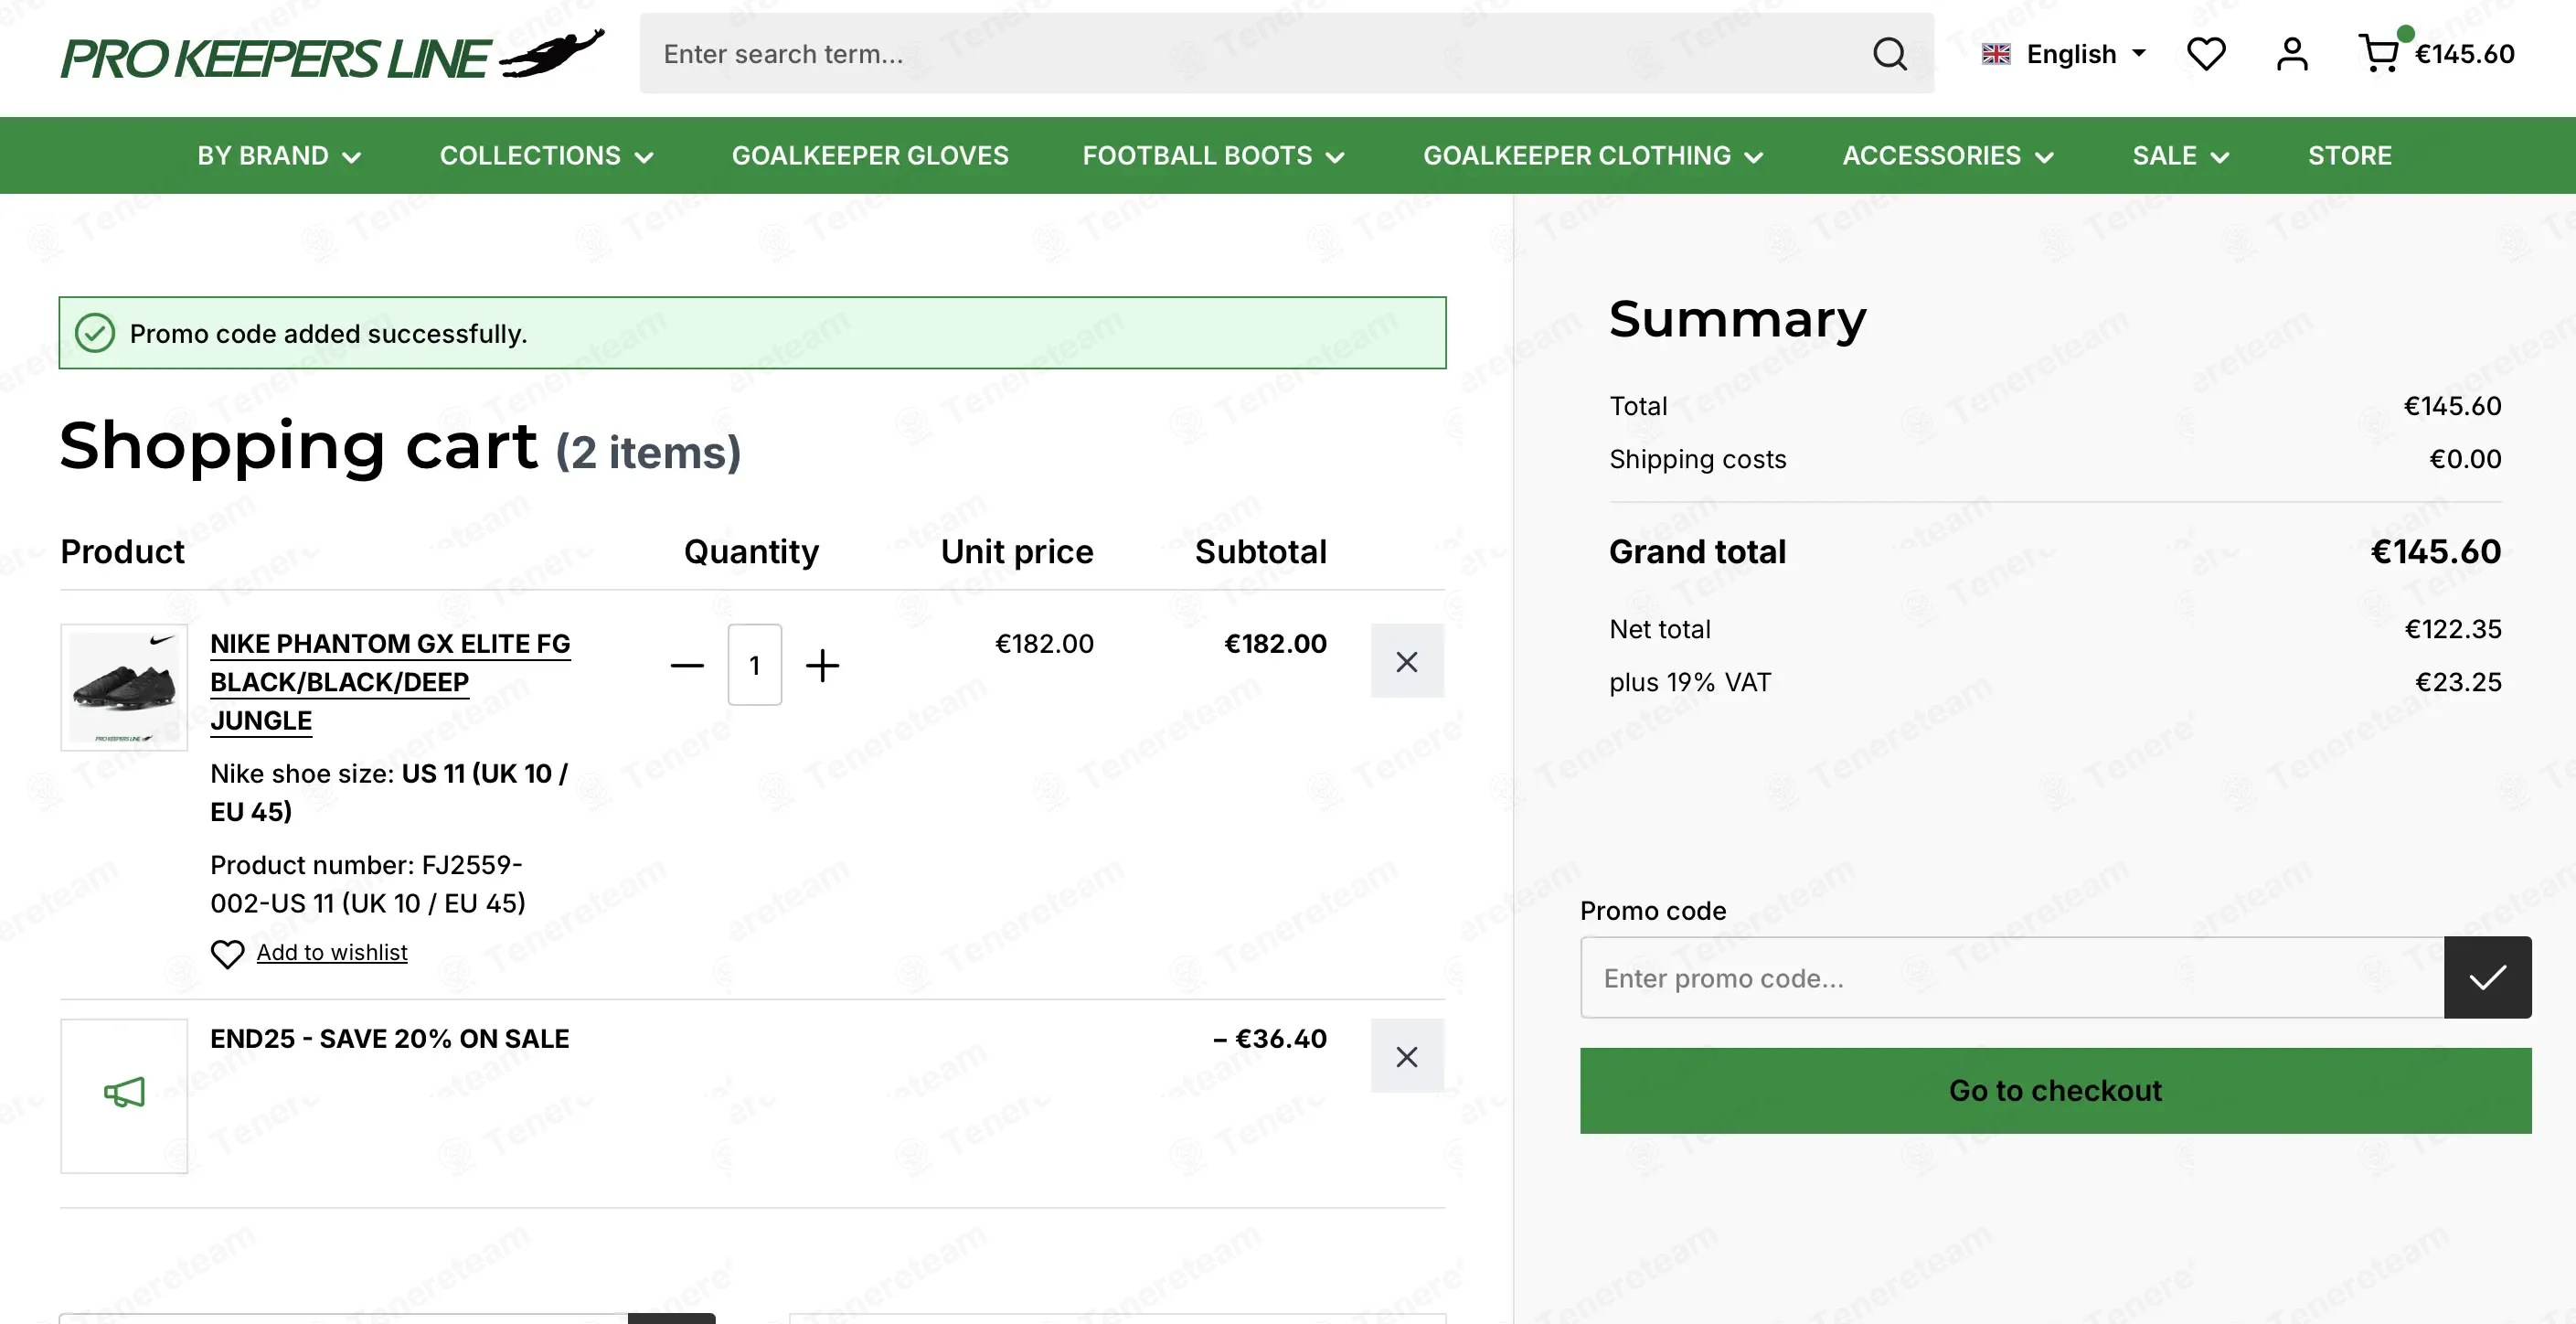
Task: Open the shopping cart icon in header
Action: (x=2379, y=54)
